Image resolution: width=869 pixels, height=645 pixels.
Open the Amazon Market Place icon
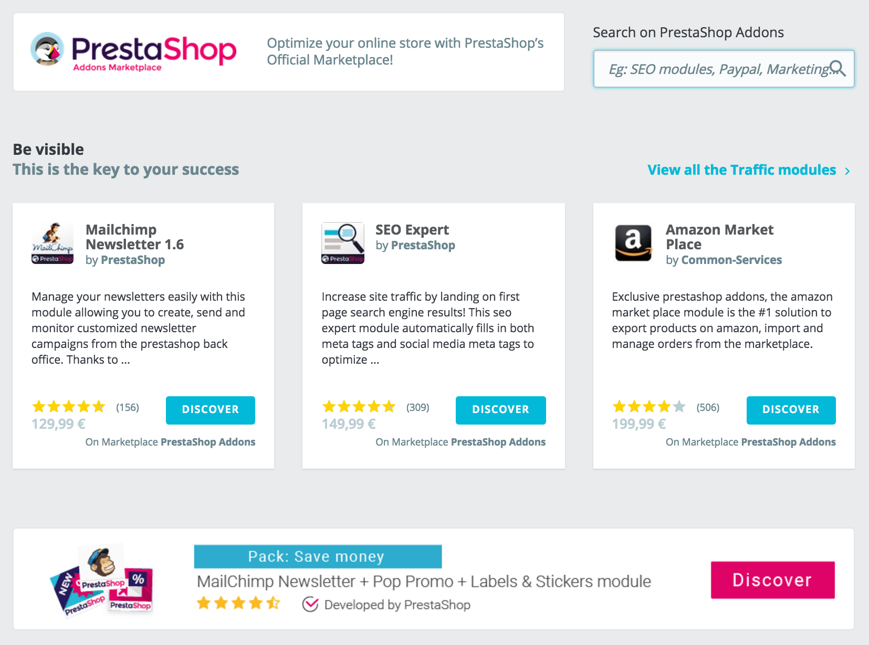point(633,243)
